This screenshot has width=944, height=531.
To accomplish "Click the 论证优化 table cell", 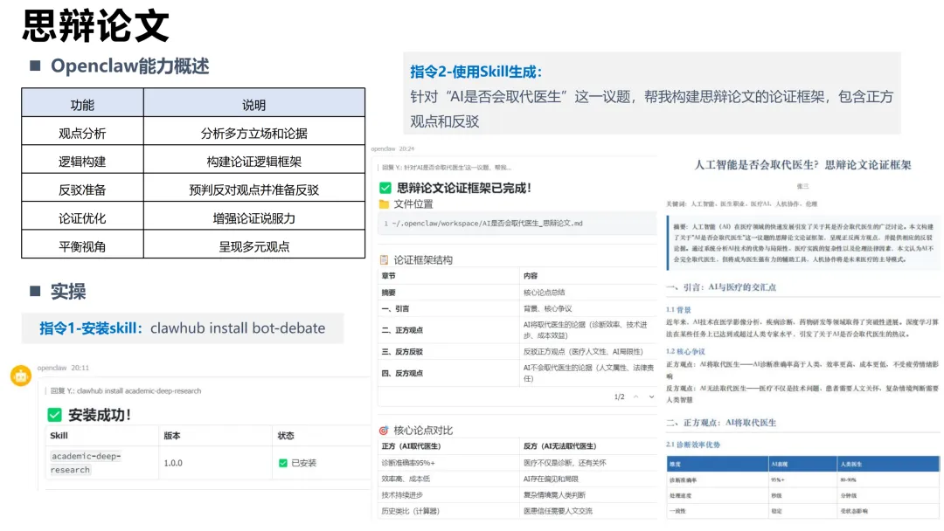I will coord(82,218).
